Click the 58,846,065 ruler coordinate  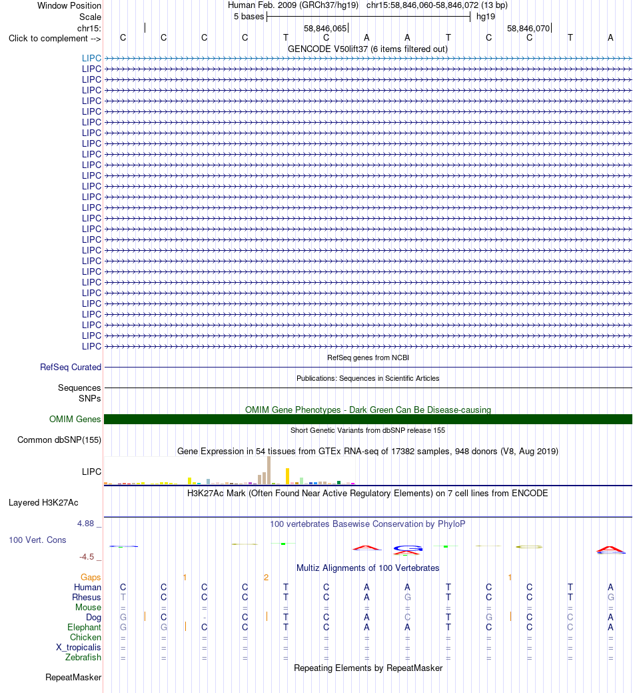pyautogui.click(x=325, y=28)
